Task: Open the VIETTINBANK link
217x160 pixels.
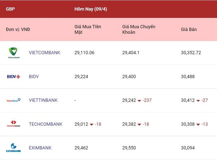Action: [x=43, y=100]
